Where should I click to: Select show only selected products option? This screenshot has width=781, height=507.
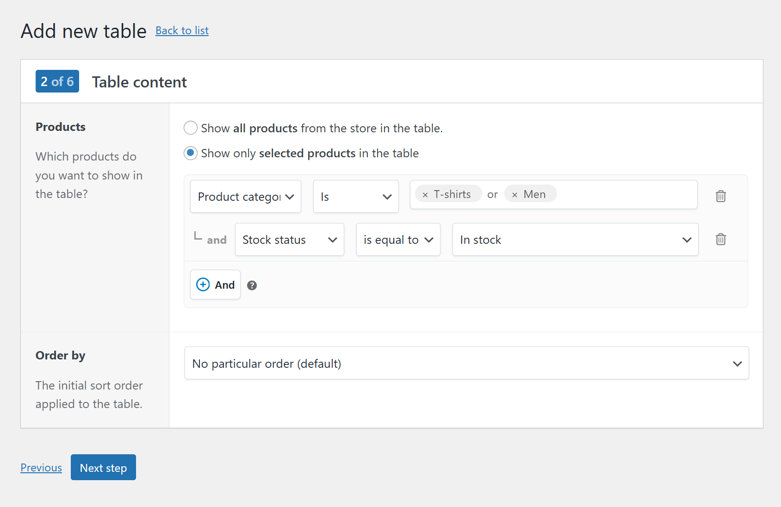(190, 153)
